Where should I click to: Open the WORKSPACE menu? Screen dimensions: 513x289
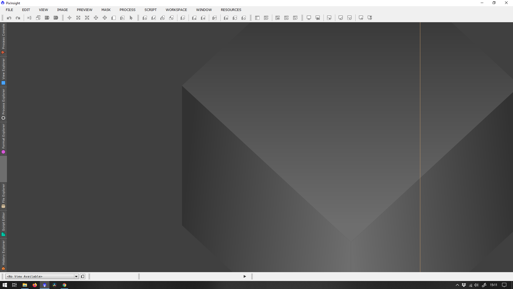(176, 10)
